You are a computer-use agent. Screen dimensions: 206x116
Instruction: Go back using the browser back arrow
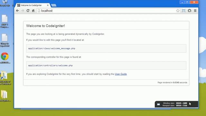pos(17,11)
